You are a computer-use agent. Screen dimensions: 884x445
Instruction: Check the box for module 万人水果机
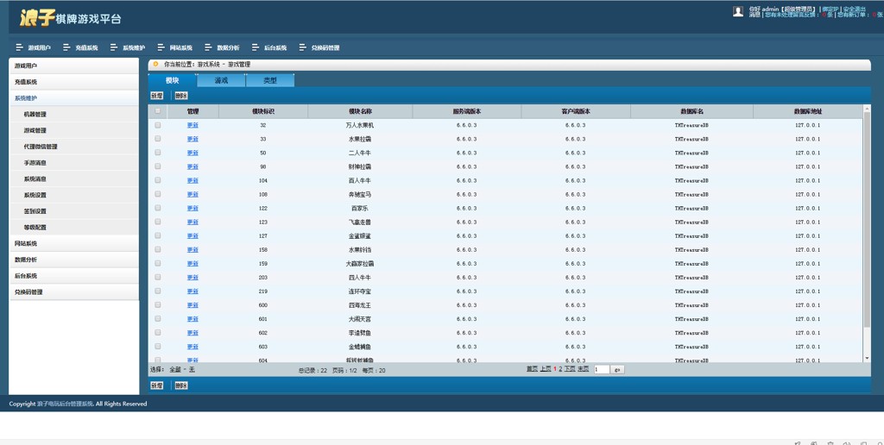coord(157,125)
